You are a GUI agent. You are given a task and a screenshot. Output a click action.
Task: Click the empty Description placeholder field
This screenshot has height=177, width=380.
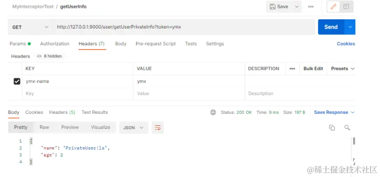300,94
